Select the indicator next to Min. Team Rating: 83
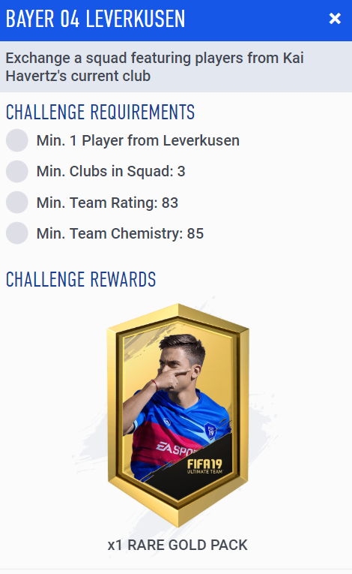352x574 pixels. click(16, 202)
